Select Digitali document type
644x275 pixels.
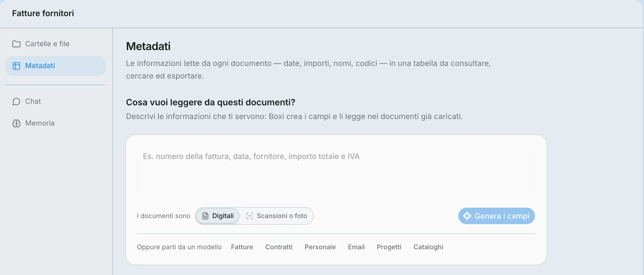218,216
